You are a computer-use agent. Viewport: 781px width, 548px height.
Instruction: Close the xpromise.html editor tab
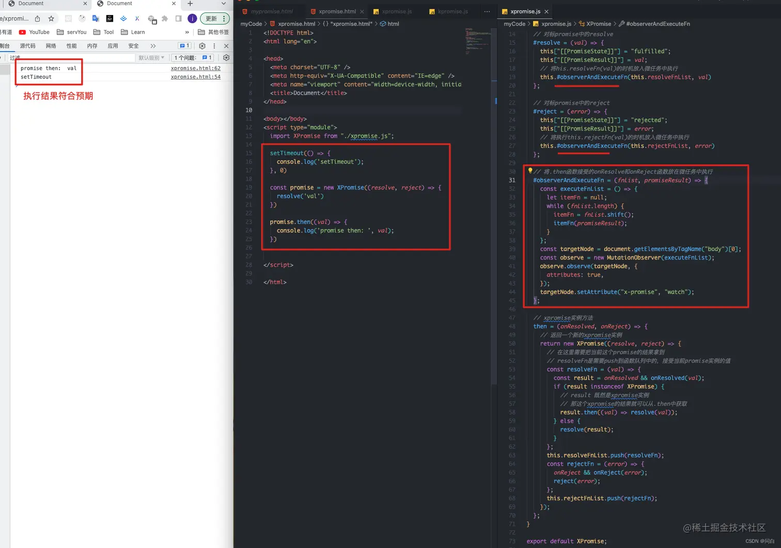click(x=362, y=11)
